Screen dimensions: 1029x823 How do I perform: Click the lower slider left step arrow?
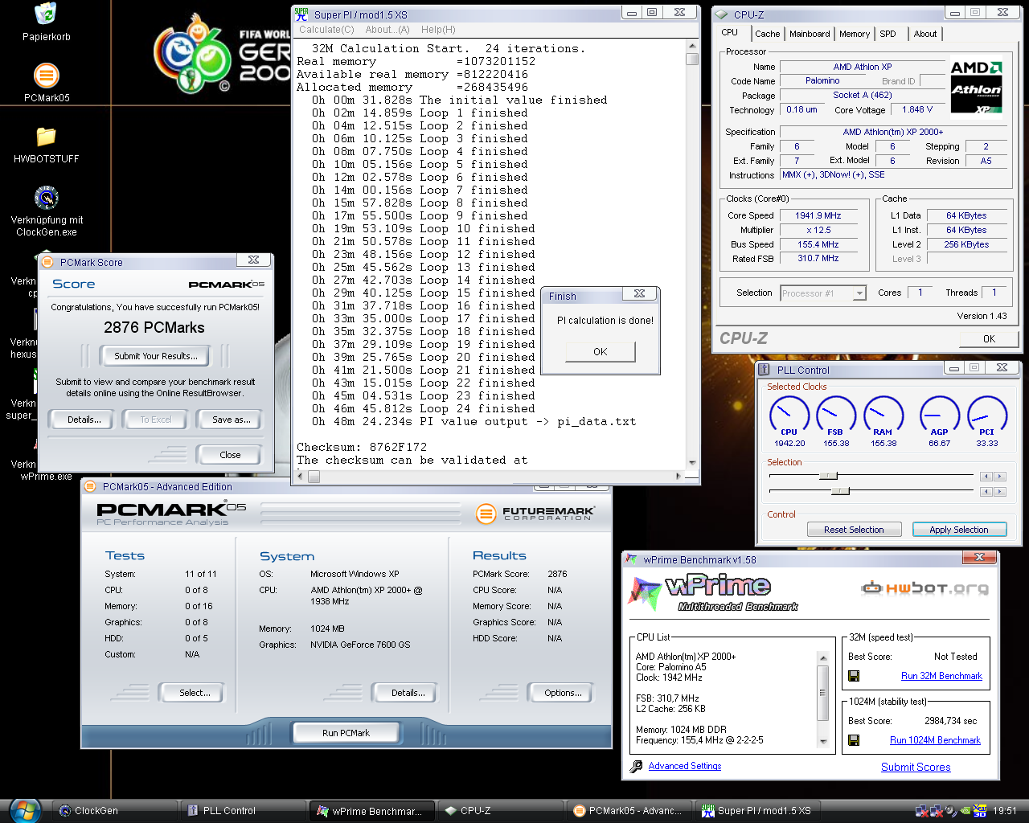pos(986,490)
